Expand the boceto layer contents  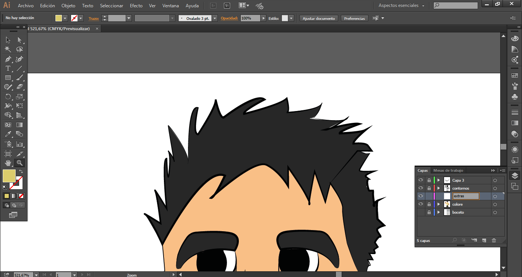coord(439,212)
